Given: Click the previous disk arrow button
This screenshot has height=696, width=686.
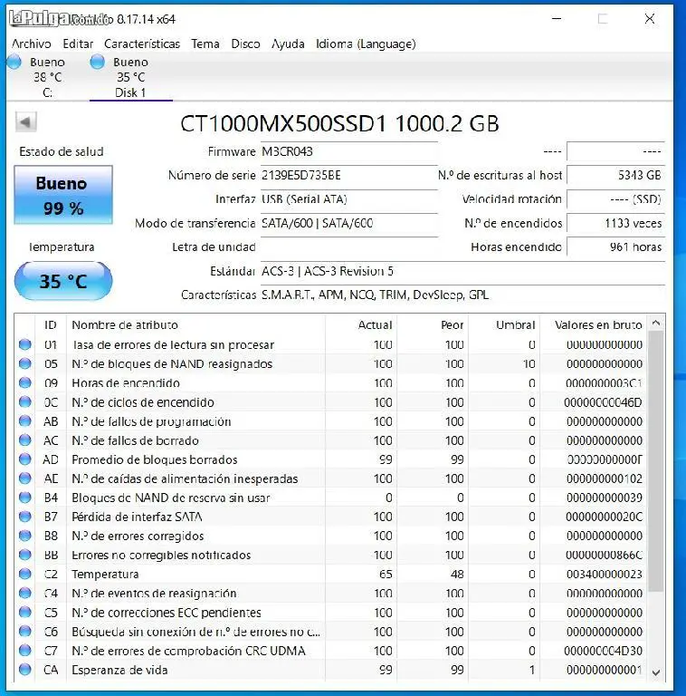Looking at the screenshot, I should 25,121.
